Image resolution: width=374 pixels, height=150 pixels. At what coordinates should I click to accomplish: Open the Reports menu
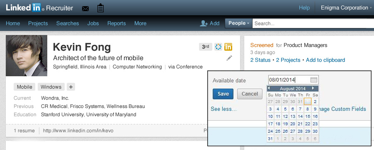[117, 23]
